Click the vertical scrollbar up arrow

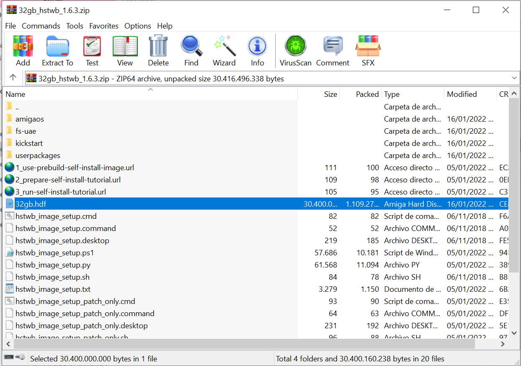tap(514, 93)
